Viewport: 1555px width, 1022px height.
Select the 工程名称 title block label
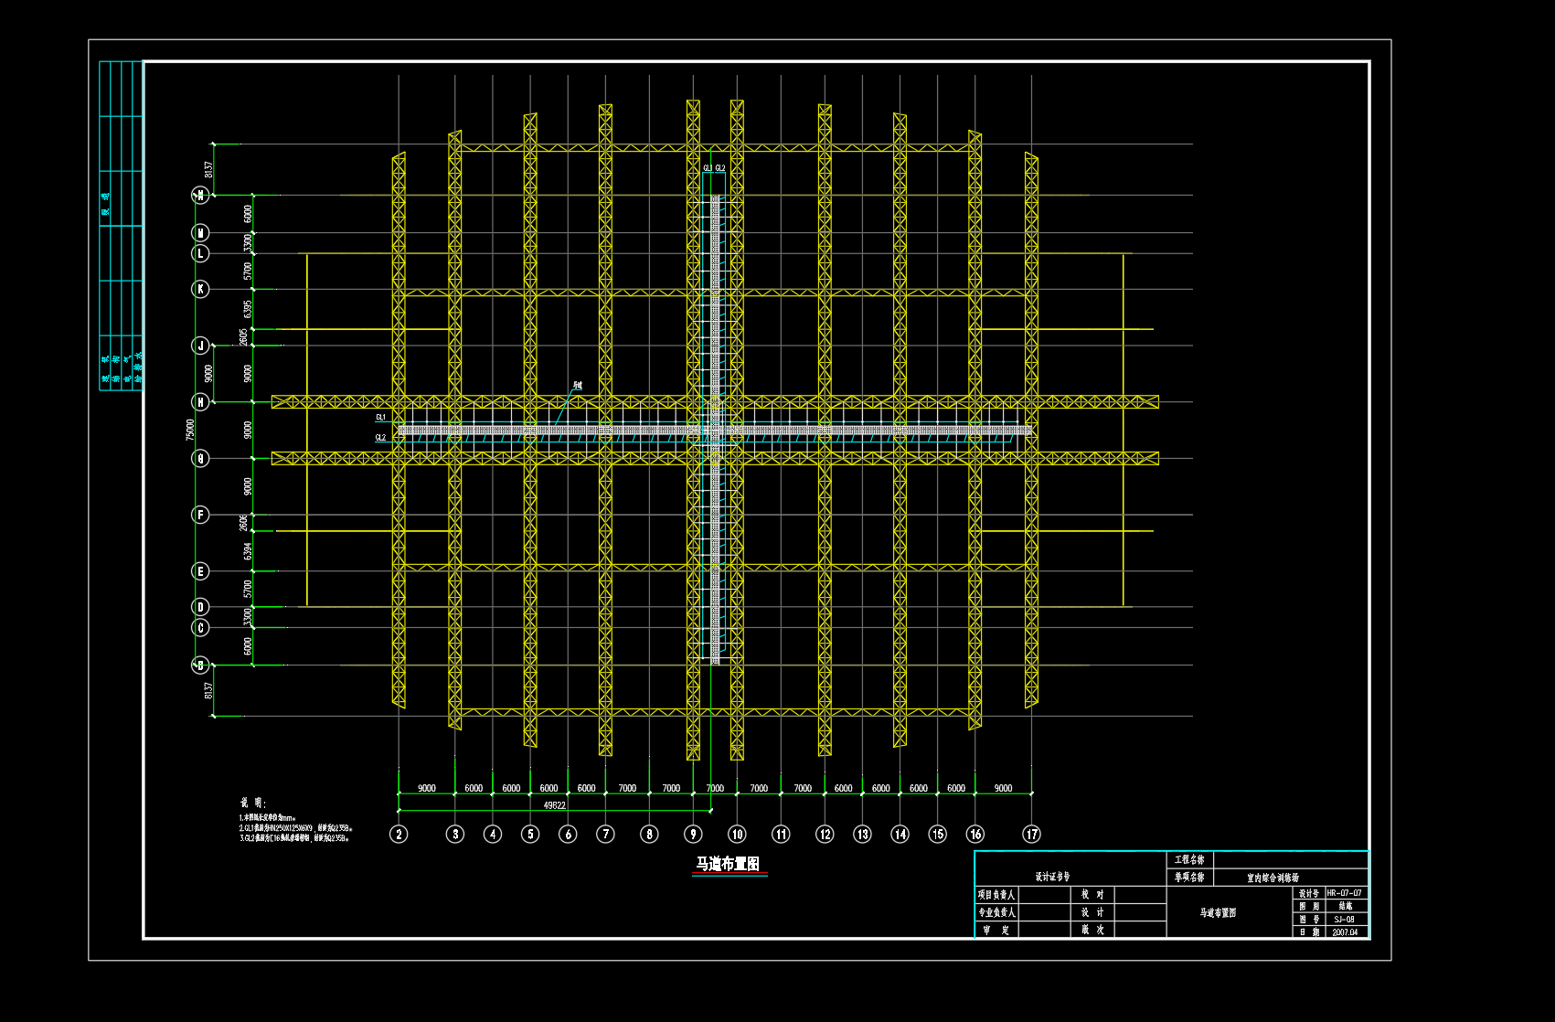pyautogui.click(x=1189, y=859)
